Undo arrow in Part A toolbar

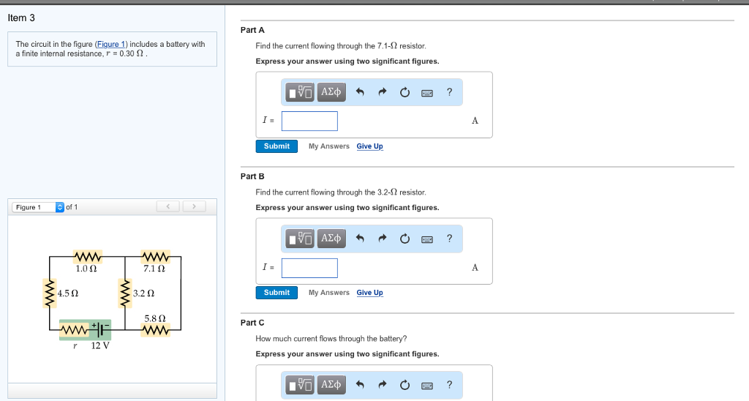360,92
